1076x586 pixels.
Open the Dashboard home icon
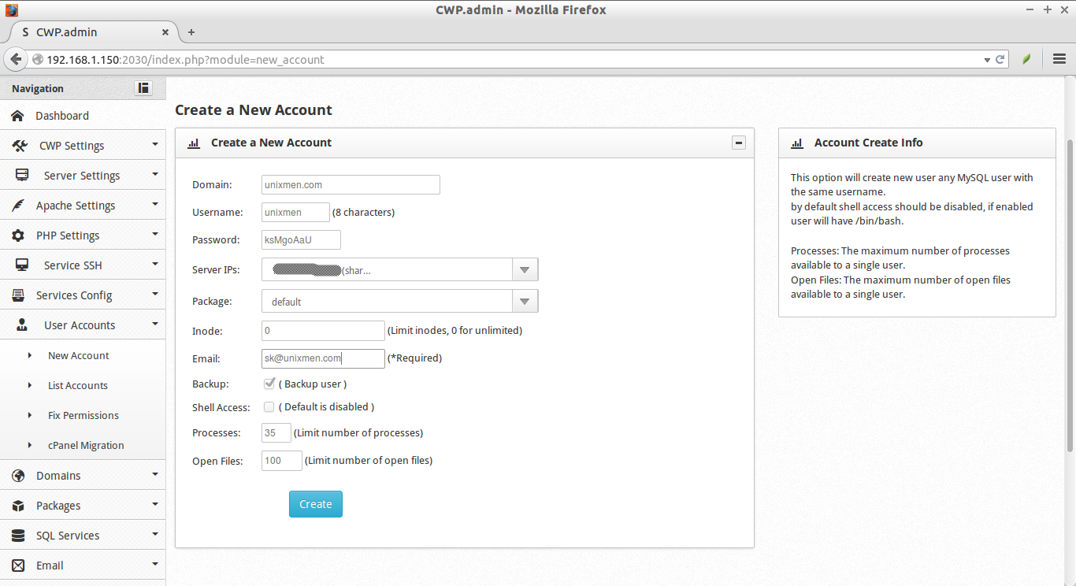click(x=17, y=115)
